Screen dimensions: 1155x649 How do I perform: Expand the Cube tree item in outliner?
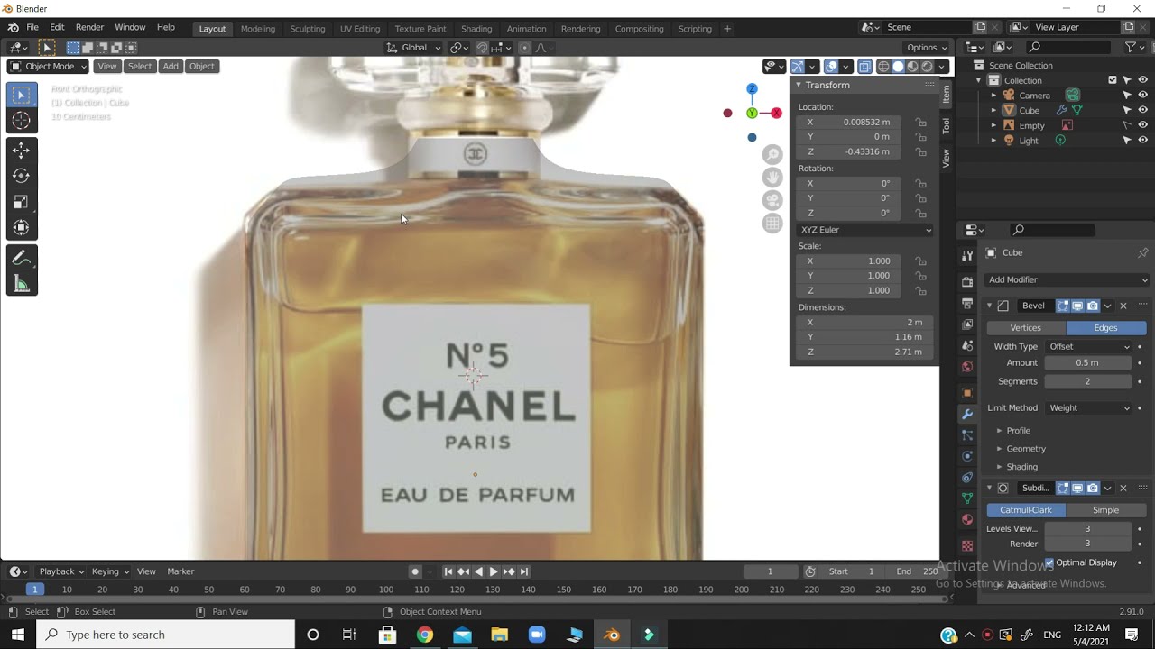click(x=994, y=111)
